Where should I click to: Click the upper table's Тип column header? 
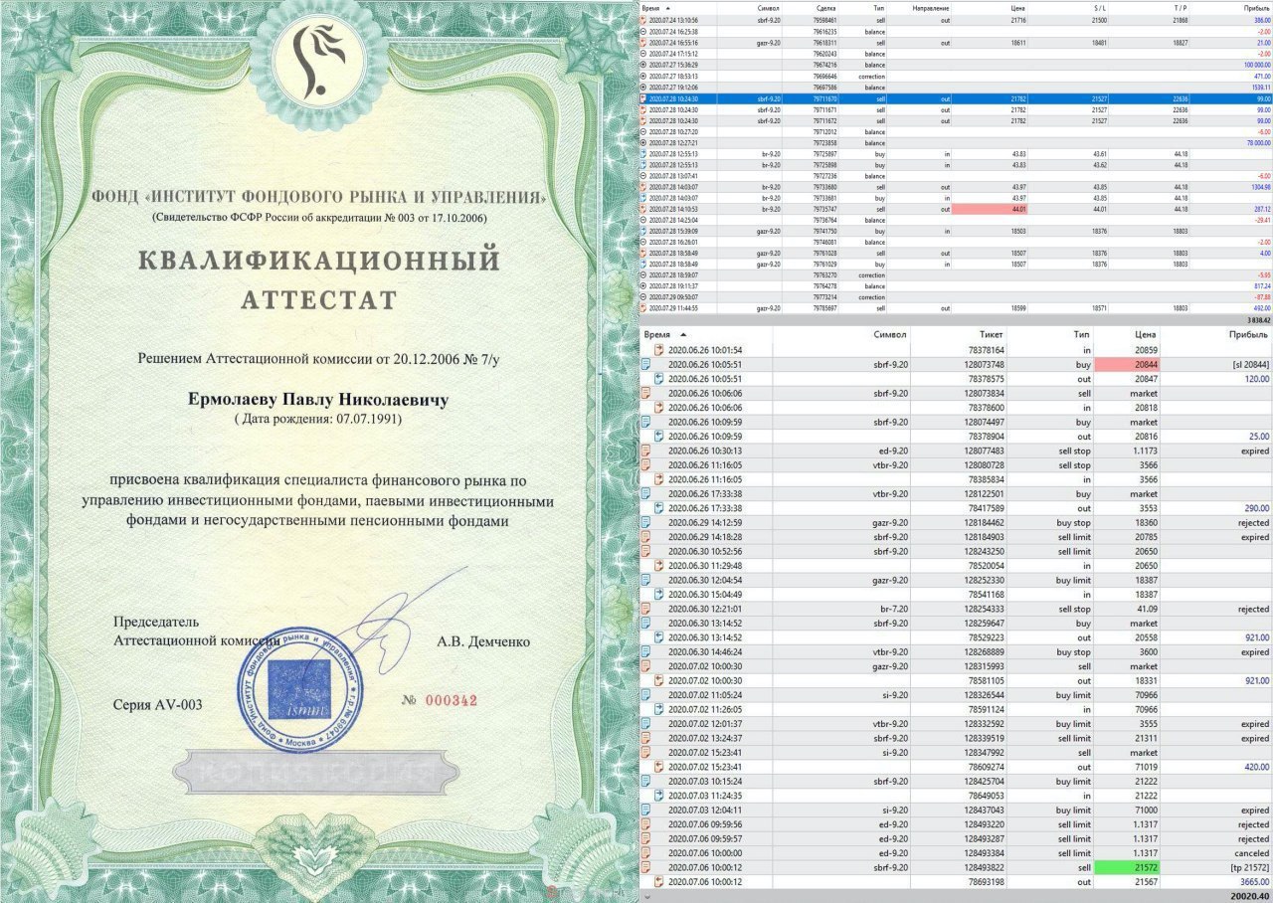point(877,8)
